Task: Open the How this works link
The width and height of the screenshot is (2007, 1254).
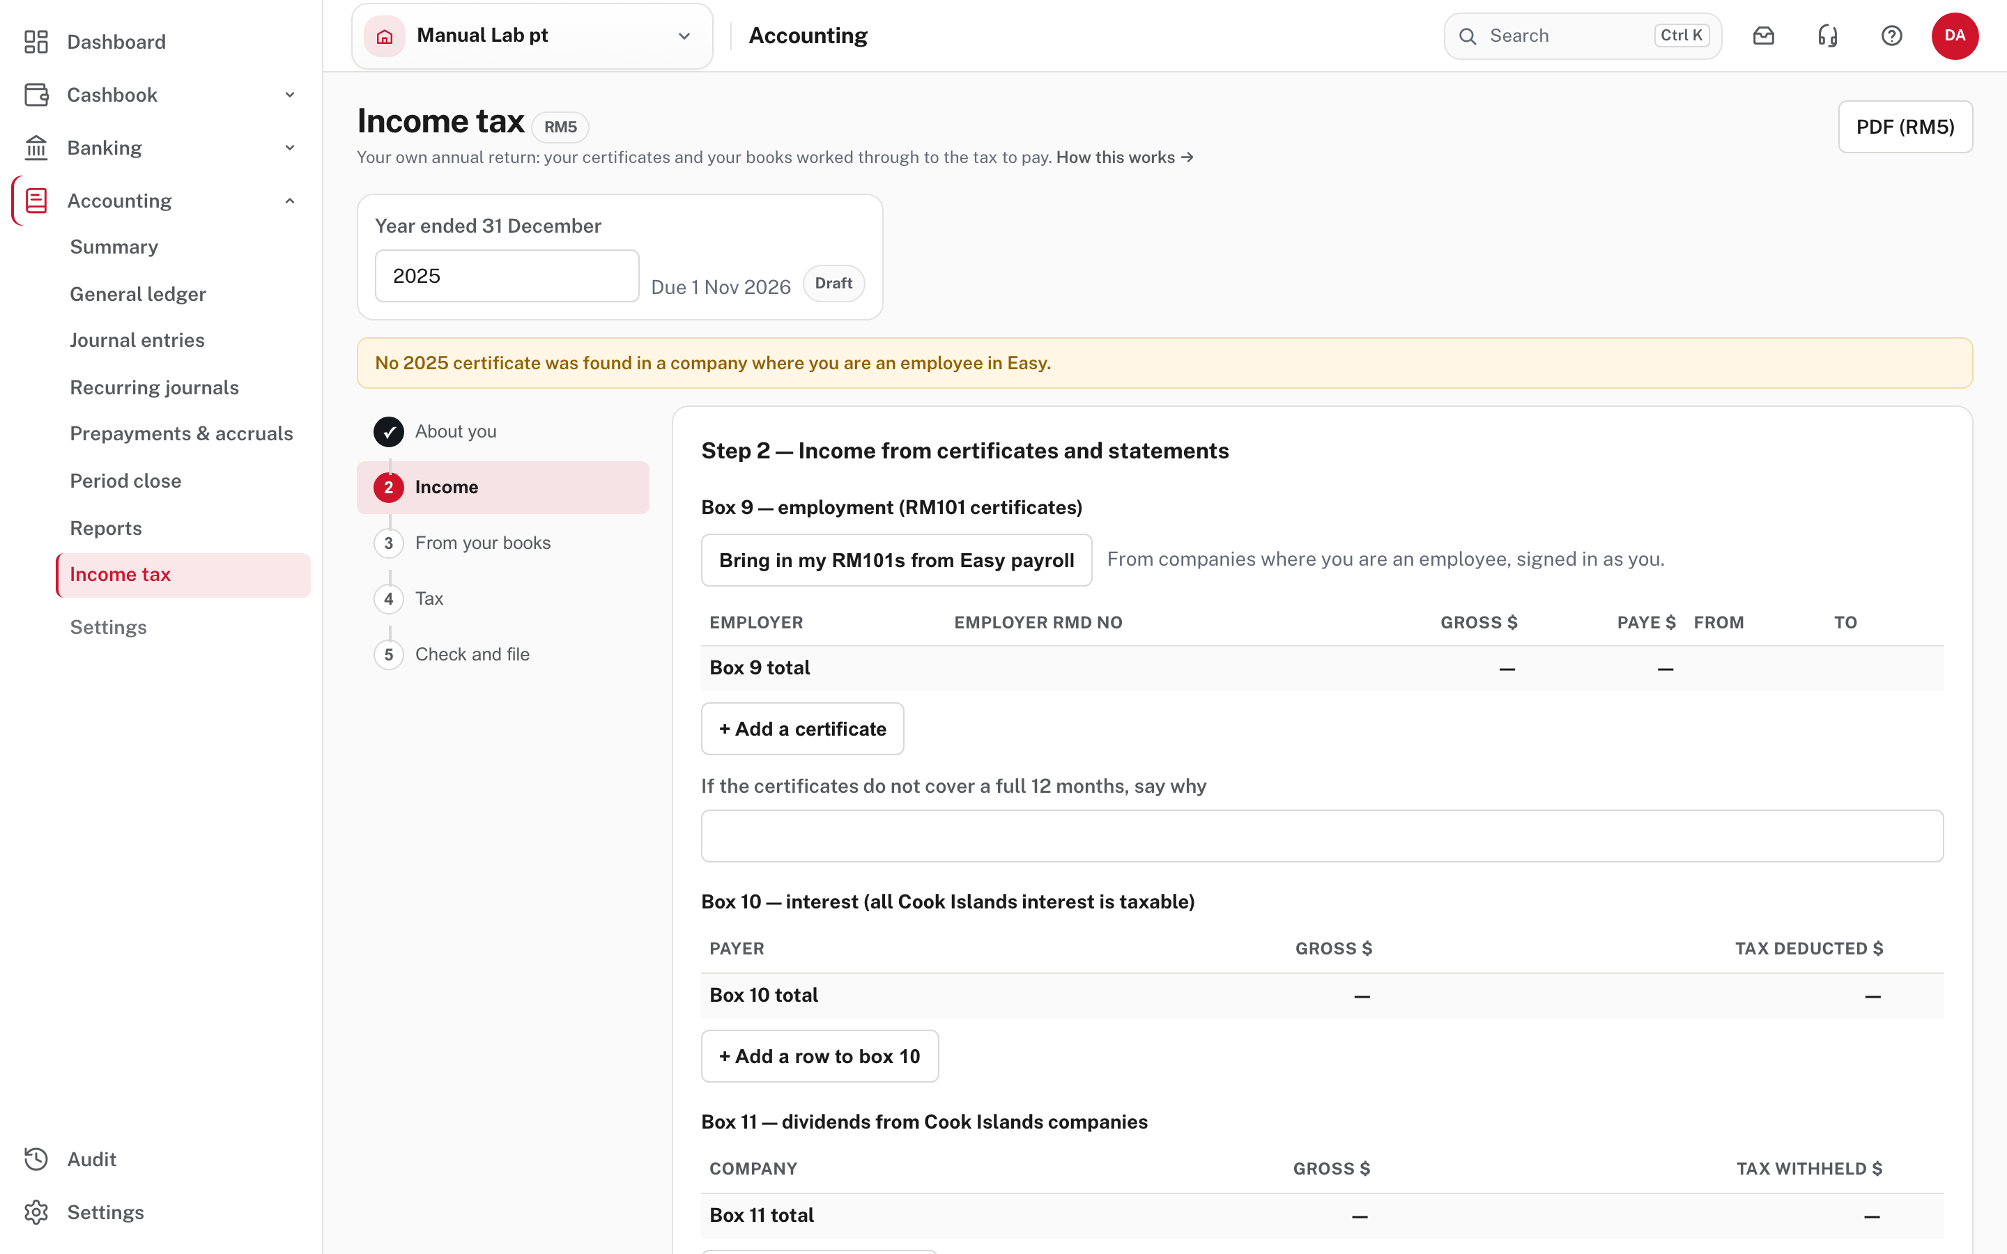Action: [1125, 157]
